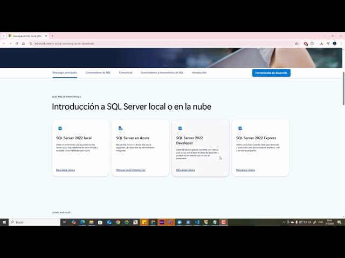Open Task View on the taskbar

[x=65, y=222]
